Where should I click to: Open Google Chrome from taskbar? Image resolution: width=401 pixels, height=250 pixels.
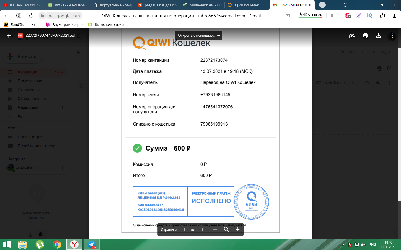(57, 244)
